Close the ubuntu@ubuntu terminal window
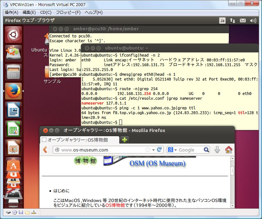 coord(87,48)
